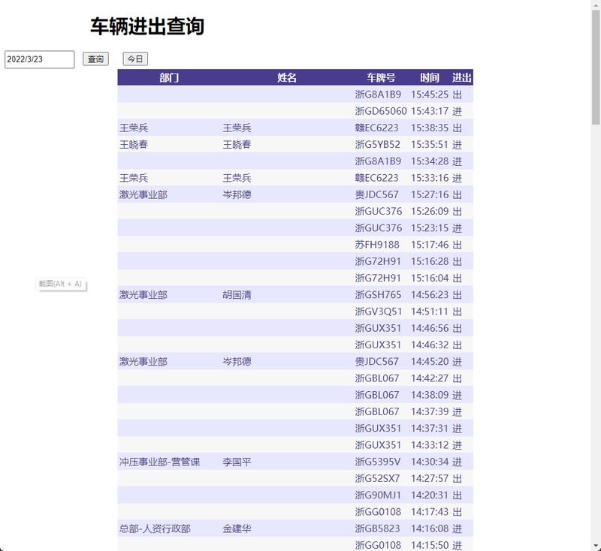Click the vertical scrollbar thumb

(x=596, y=67)
